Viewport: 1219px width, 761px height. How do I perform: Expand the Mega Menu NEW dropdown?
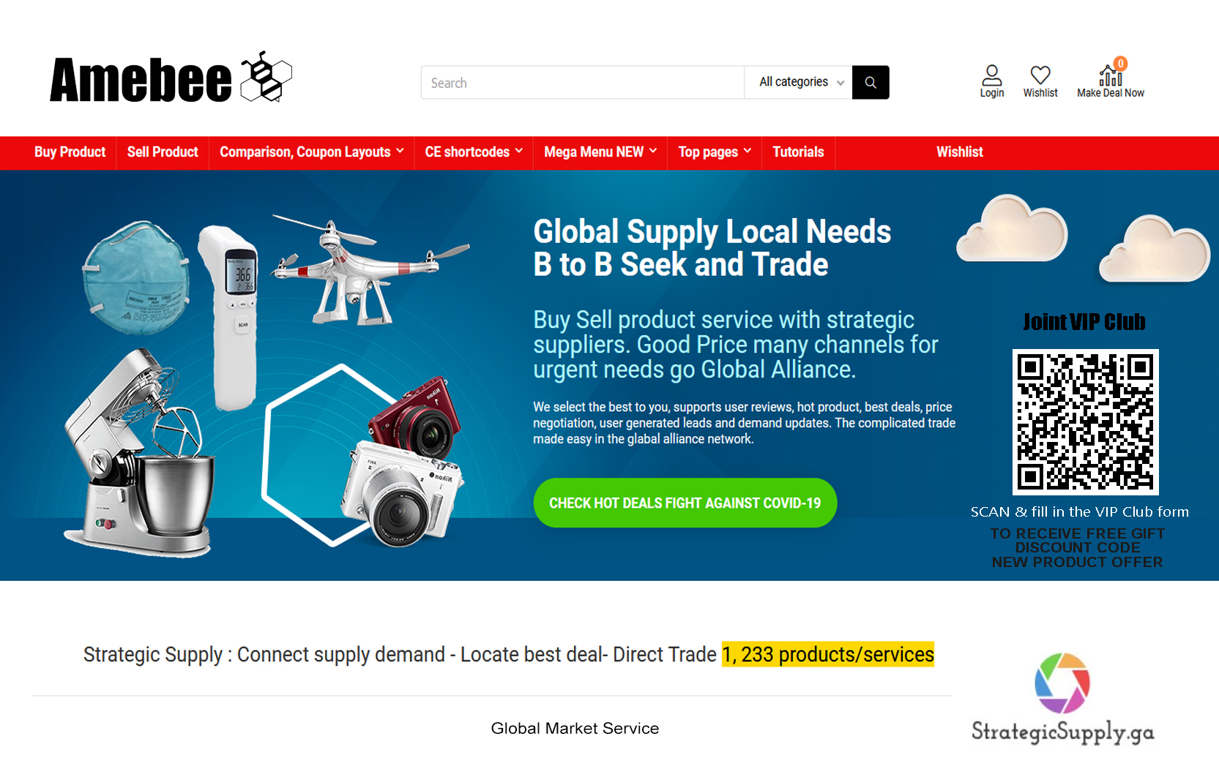click(600, 152)
